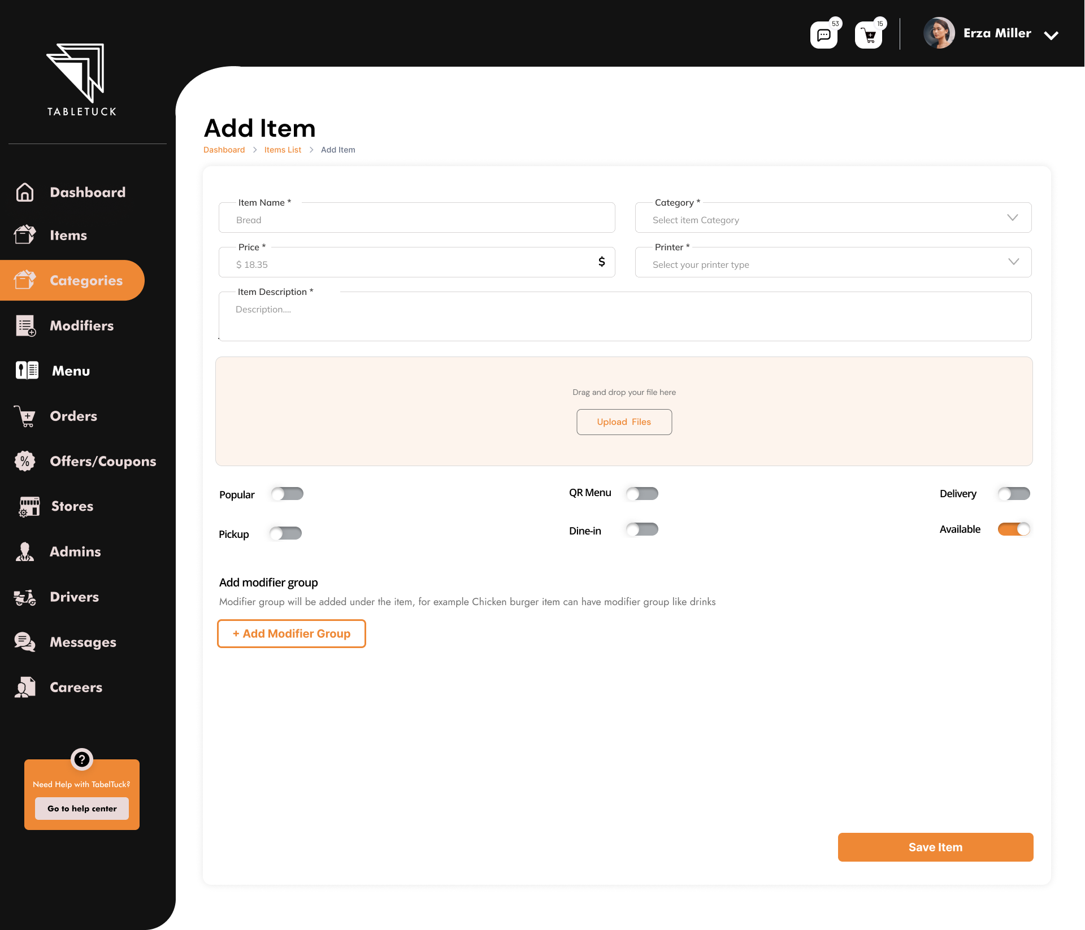Open messages via the chat bubble icon
This screenshot has height=930, width=1085.
tap(823, 34)
